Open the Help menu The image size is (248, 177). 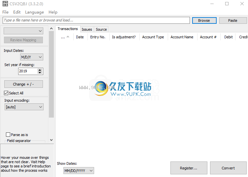[53, 12]
